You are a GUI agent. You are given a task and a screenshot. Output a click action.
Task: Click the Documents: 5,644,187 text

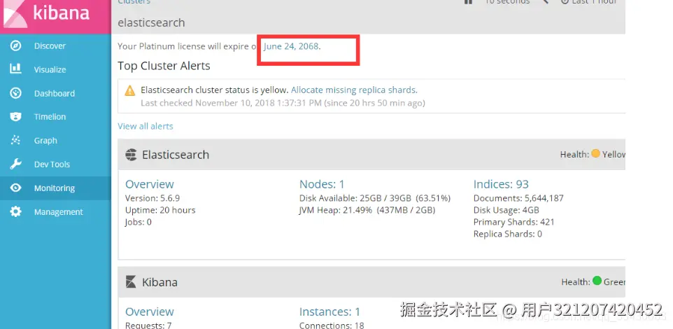point(518,198)
